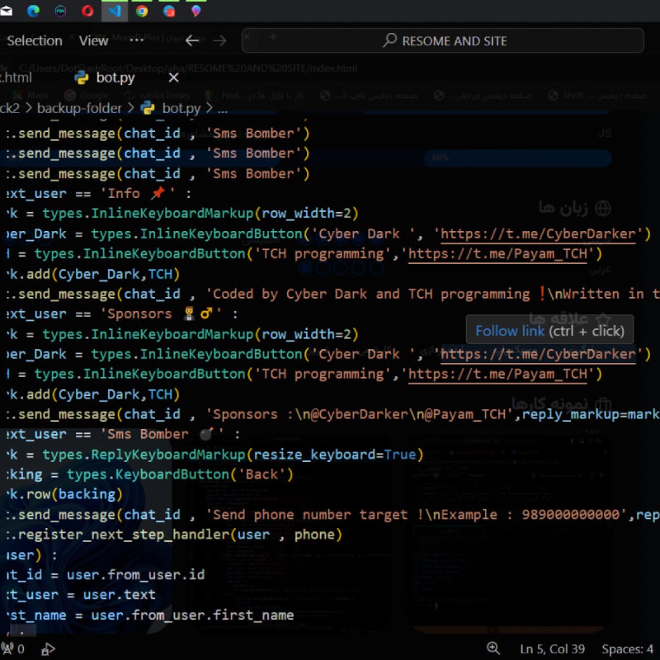The width and height of the screenshot is (660, 660).
Task: Open t.me/CyberDarker link in the Info block
Action: pyautogui.click(x=538, y=234)
